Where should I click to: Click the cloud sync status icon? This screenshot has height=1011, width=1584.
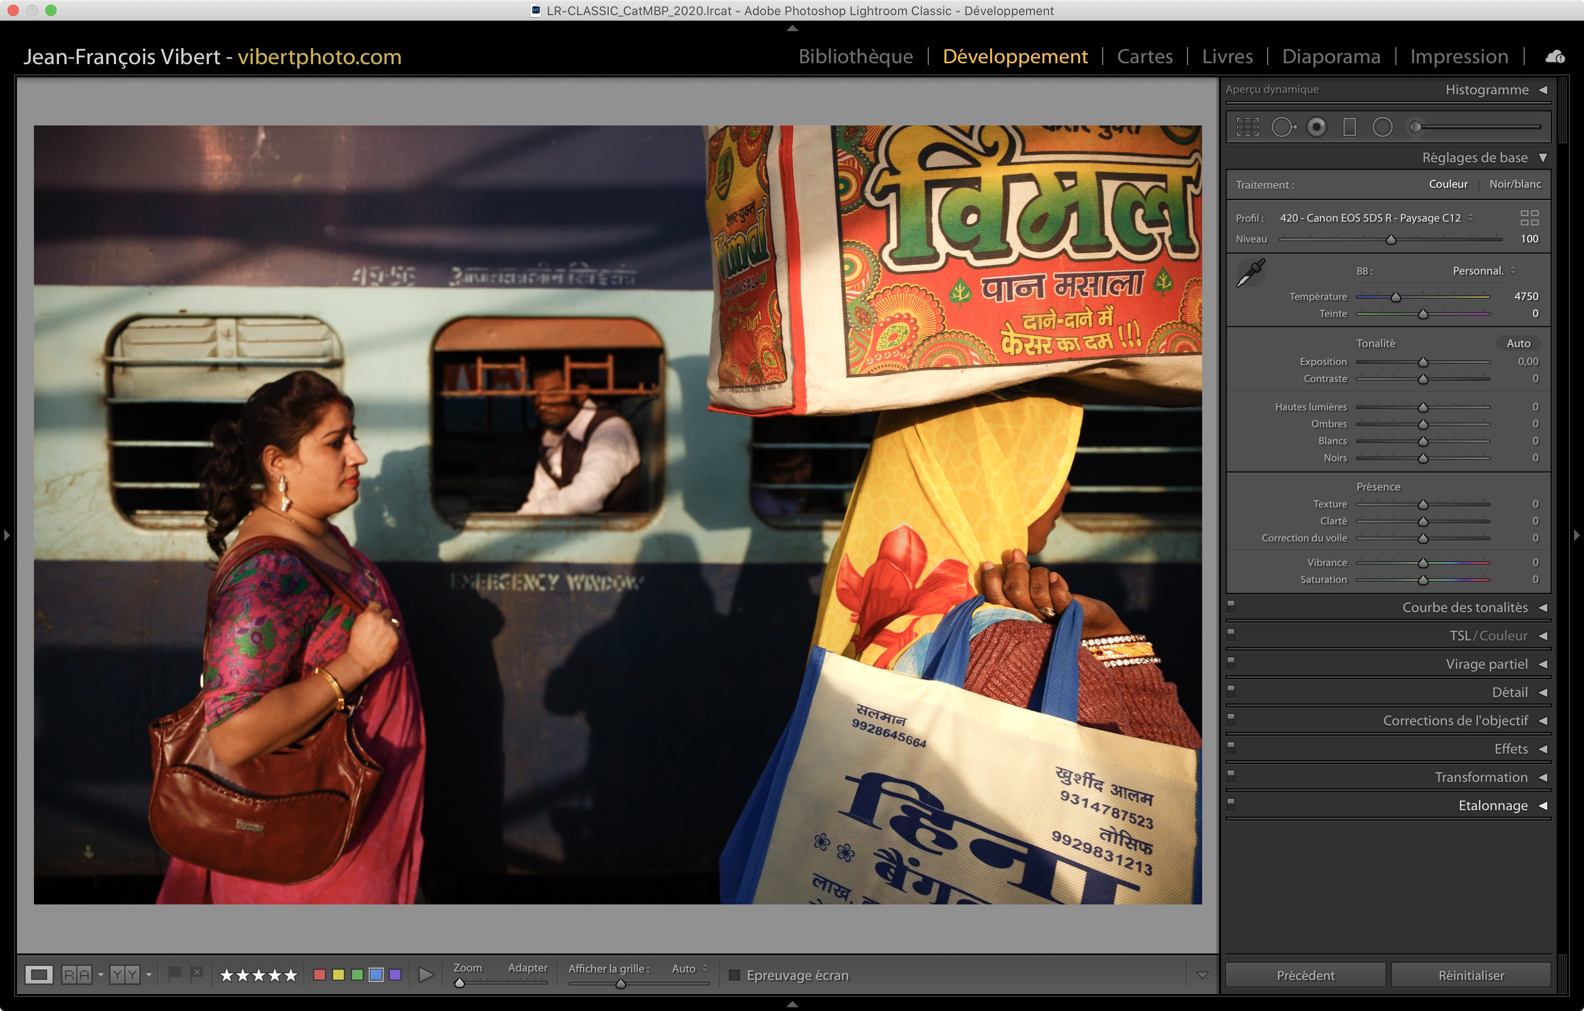click(1555, 57)
